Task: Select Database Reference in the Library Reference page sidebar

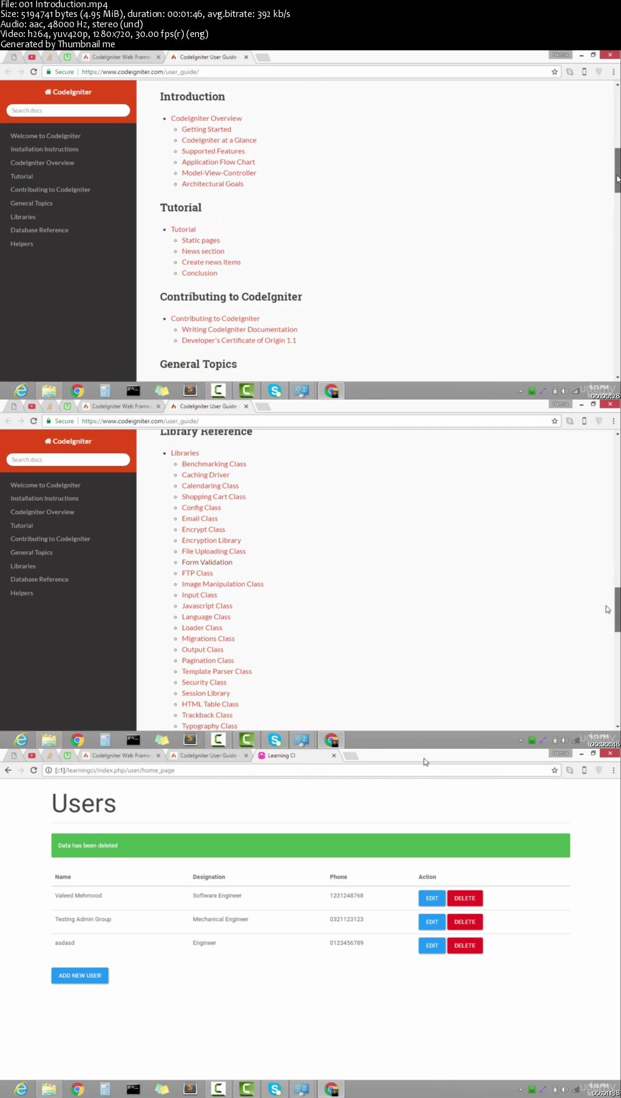Action: (x=39, y=579)
